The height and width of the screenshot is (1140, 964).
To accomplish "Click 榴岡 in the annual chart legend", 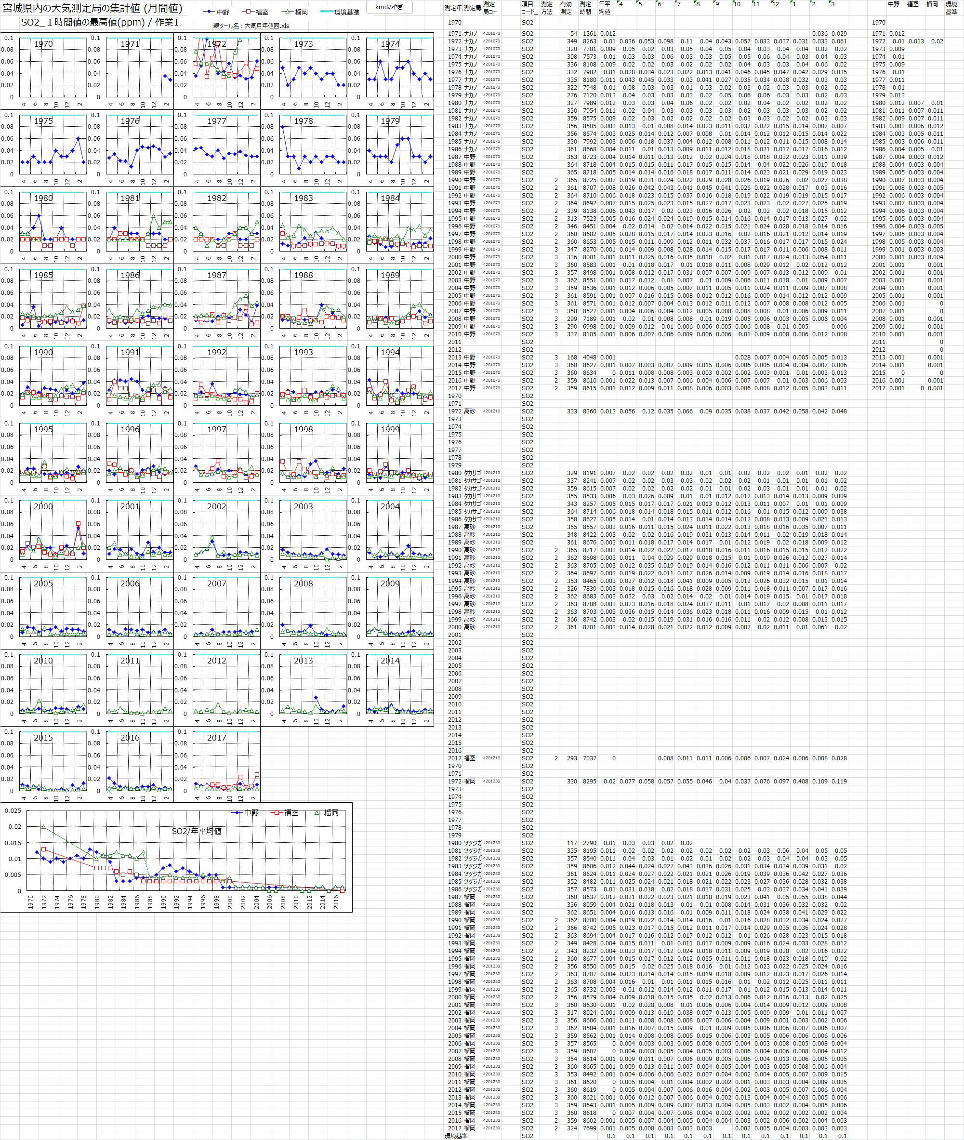I will click(x=325, y=813).
